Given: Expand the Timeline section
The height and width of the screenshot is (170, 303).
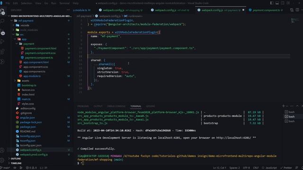Looking at the screenshot, I should [16, 163].
